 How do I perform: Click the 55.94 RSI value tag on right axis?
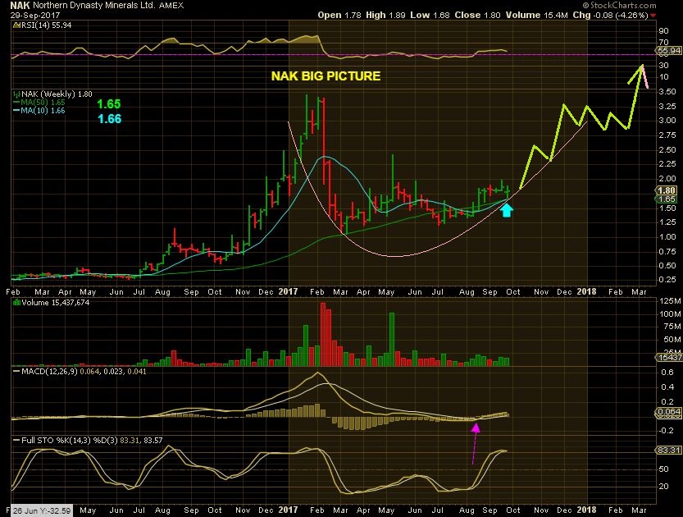[x=669, y=51]
